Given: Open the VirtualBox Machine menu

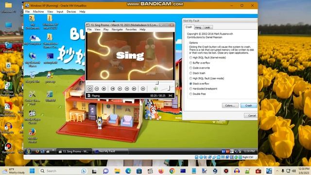Looking at the screenshot, I should (x=38, y=12).
